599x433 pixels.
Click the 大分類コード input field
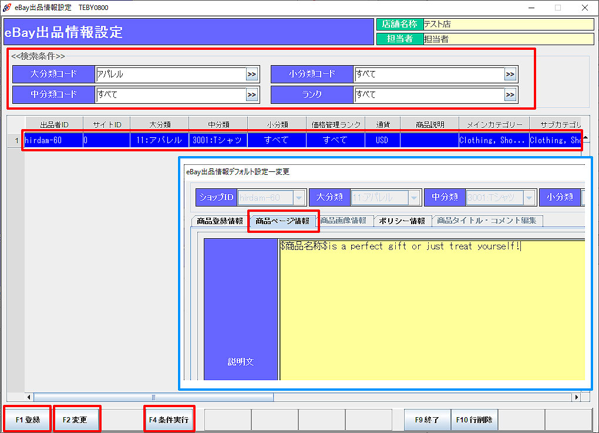(x=170, y=75)
